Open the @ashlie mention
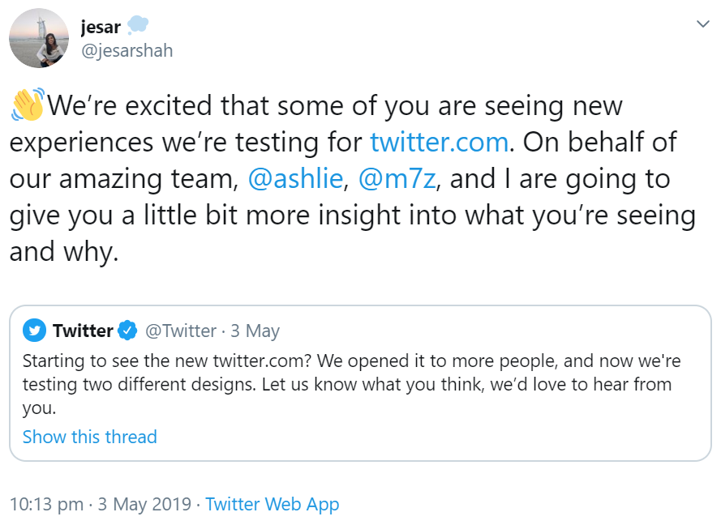The height and width of the screenshot is (525, 721). tap(296, 178)
